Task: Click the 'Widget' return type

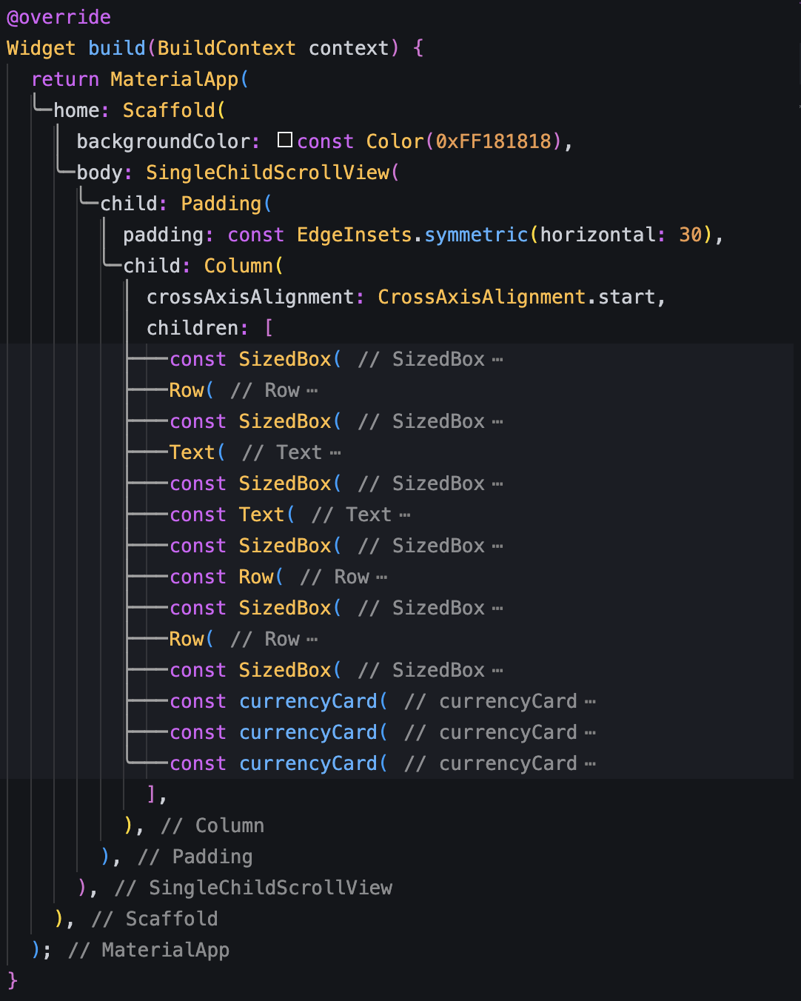Action: (41, 48)
